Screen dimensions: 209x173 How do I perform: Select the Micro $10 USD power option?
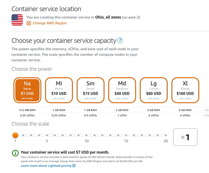59,90
